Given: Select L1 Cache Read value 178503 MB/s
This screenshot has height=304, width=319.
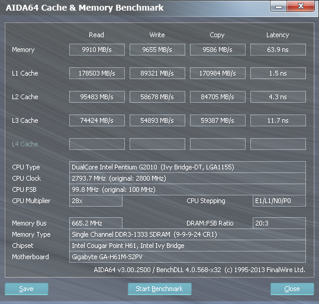Looking at the screenshot, I should pos(97,73).
